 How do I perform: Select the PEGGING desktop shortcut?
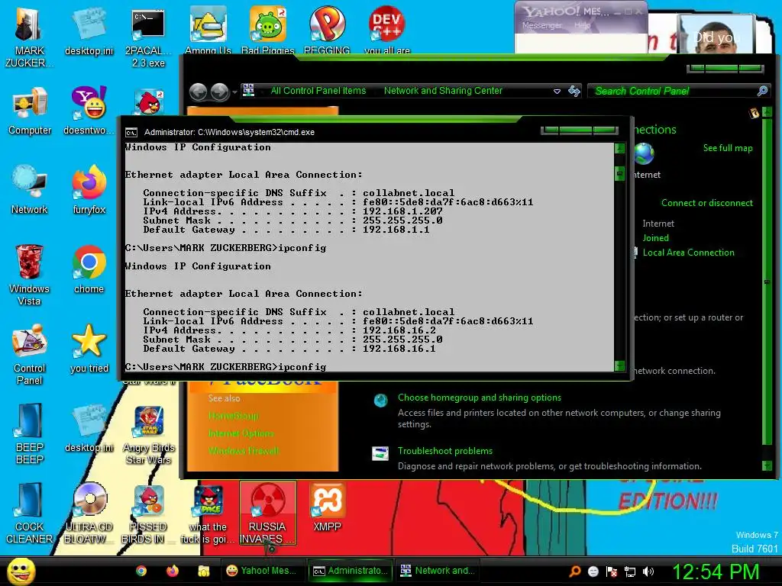tap(327, 30)
